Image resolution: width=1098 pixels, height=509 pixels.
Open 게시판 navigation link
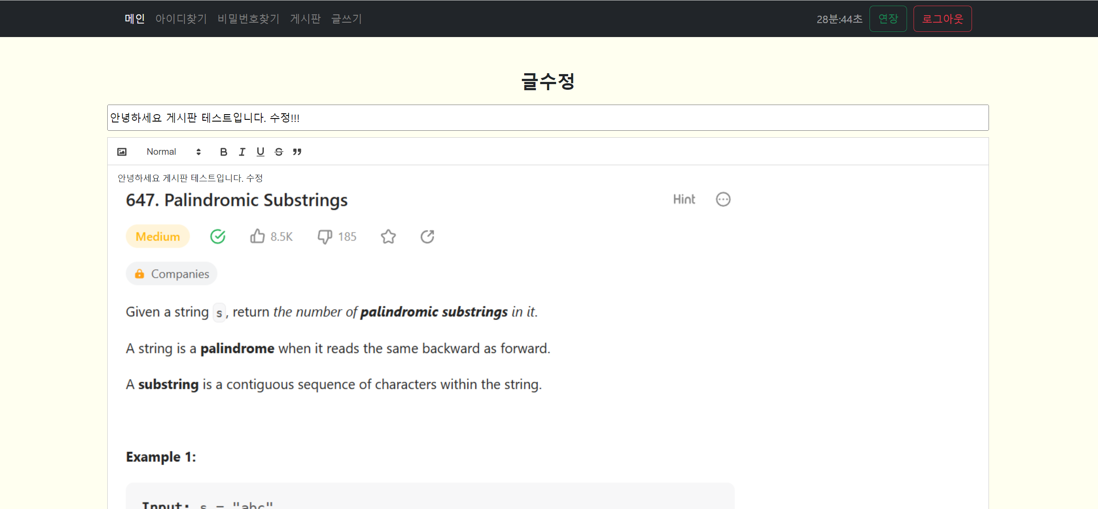pos(305,19)
